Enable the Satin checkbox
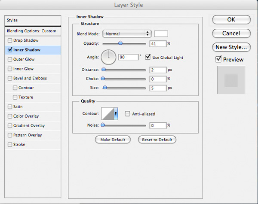Screen dimensions: 258x204 coord(10,107)
